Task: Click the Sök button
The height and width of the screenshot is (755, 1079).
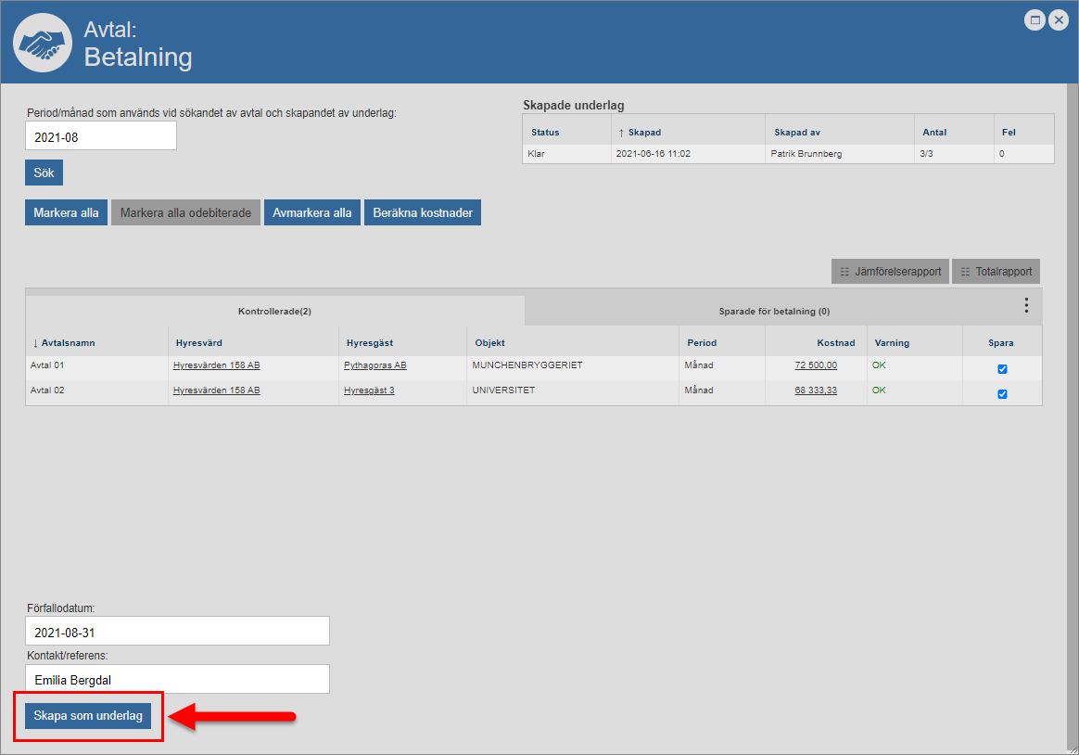Action: 44,173
